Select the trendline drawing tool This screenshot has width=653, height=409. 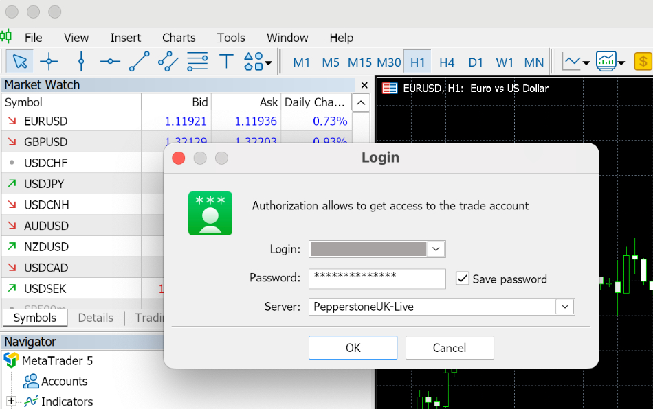[139, 62]
